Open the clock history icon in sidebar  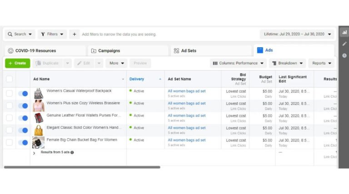[344, 55]
